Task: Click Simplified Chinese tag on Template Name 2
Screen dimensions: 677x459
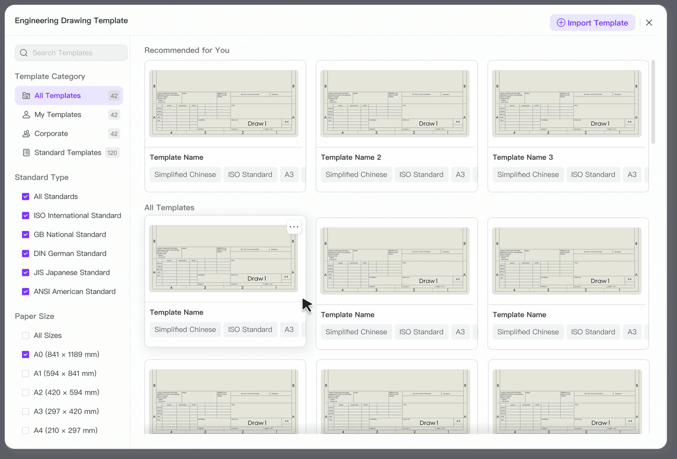Action: click(x=356, y=175)
